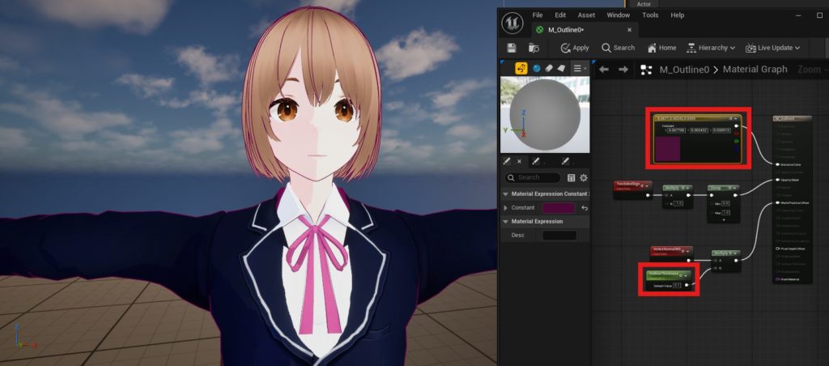Open the Hierarchy dropdown
This screenshot has width=829, height=366.
click(711, 48)
